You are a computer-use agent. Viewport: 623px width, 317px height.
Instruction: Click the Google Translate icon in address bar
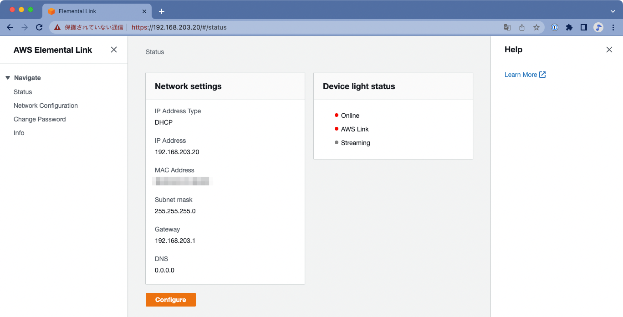[507, 27]
